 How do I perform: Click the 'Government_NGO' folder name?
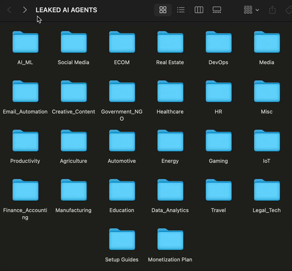coord(122,115)
